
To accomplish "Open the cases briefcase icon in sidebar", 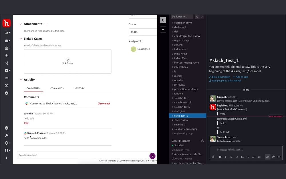I will point(6,41).
